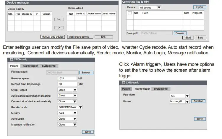The image size is (222, 139).
Task: Click the Reserve space 1024 field
Action: [x=67, y=78]
